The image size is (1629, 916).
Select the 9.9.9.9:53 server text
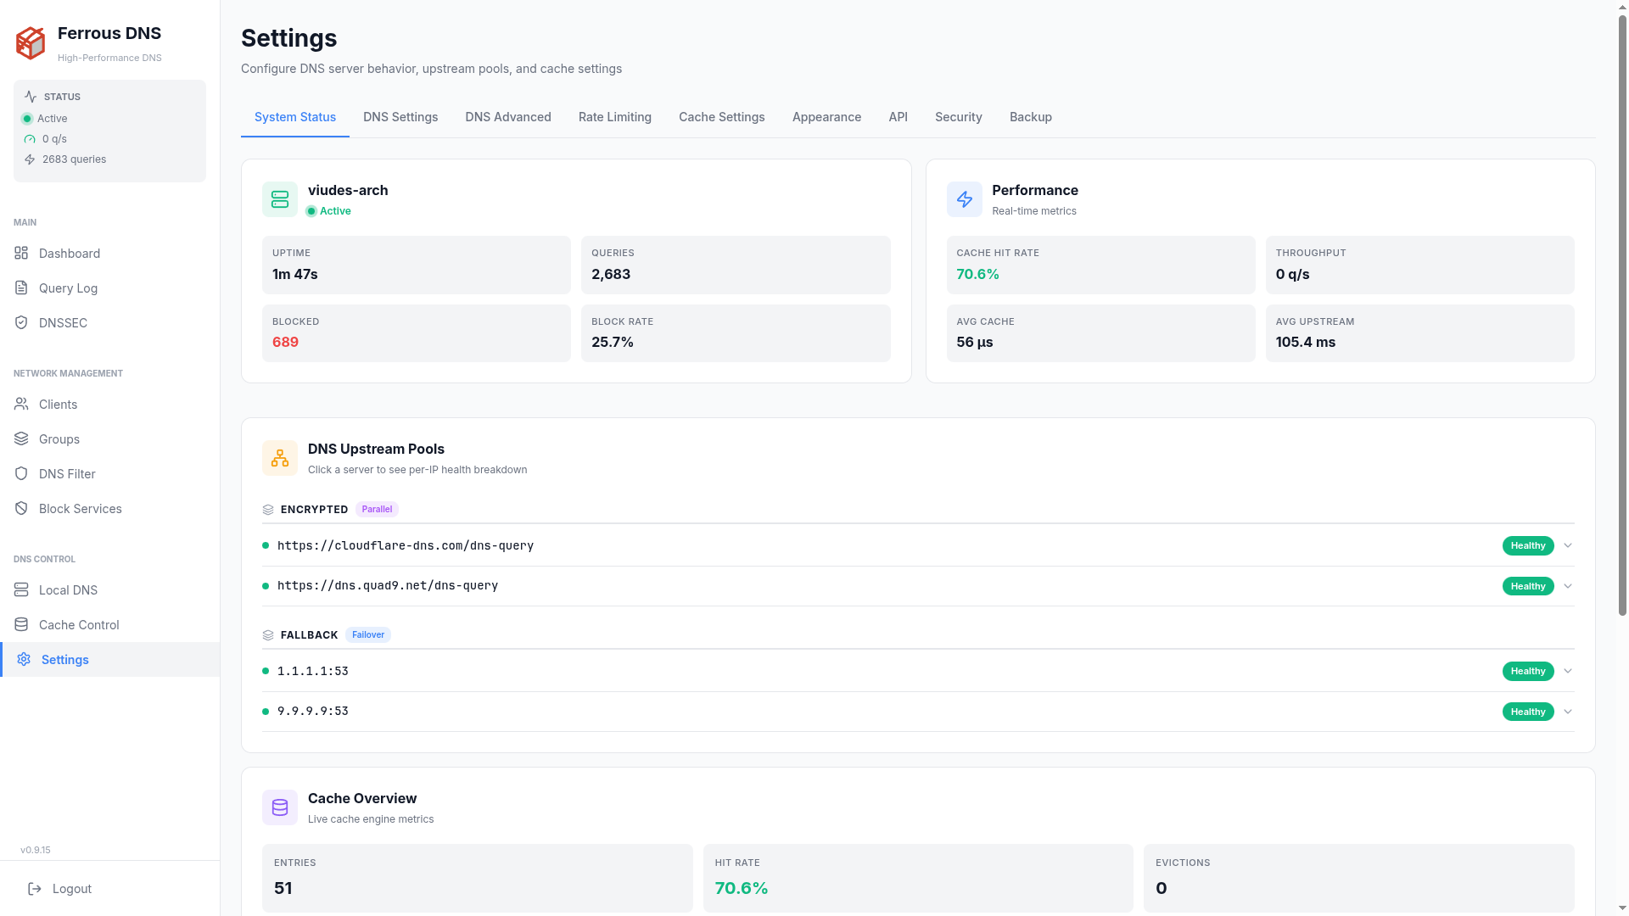pos(313,712)
